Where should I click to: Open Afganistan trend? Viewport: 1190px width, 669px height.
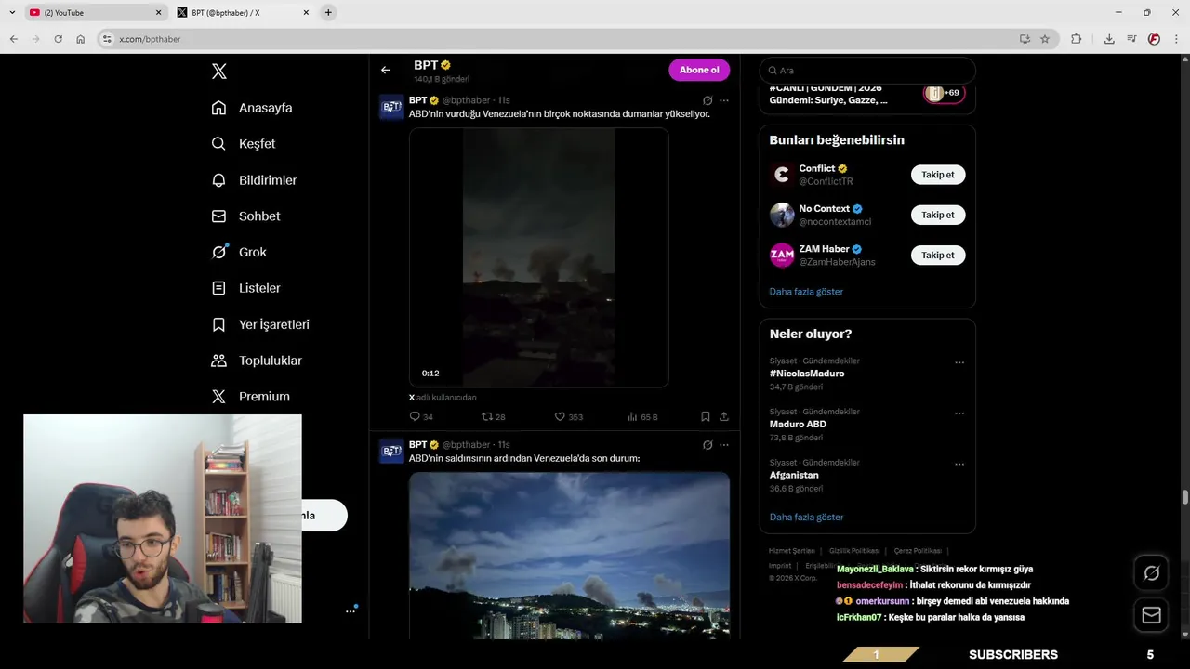tap(794, 475)
